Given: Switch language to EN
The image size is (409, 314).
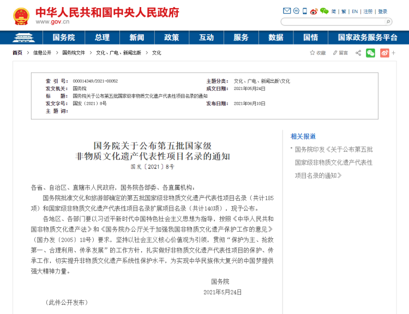Looking at the screenshot, I should [x=354, y=11].
